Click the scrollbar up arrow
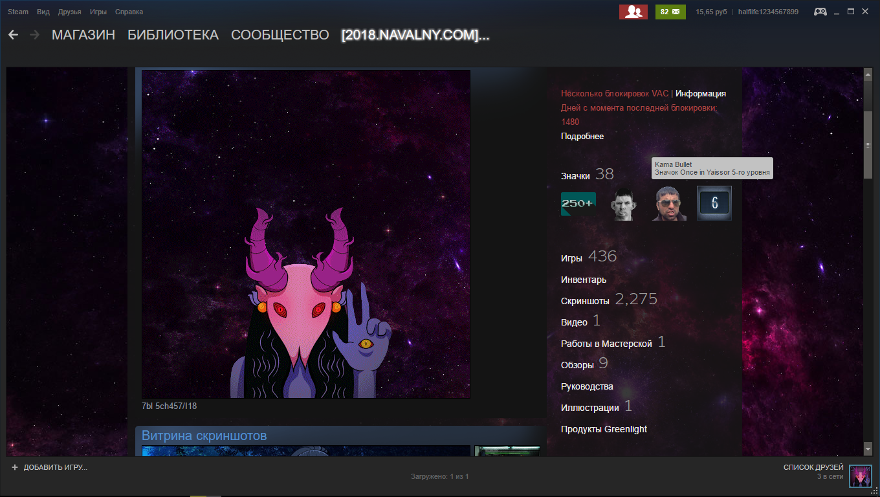Viewport: 880px width, 497px height. click(868, 74)
